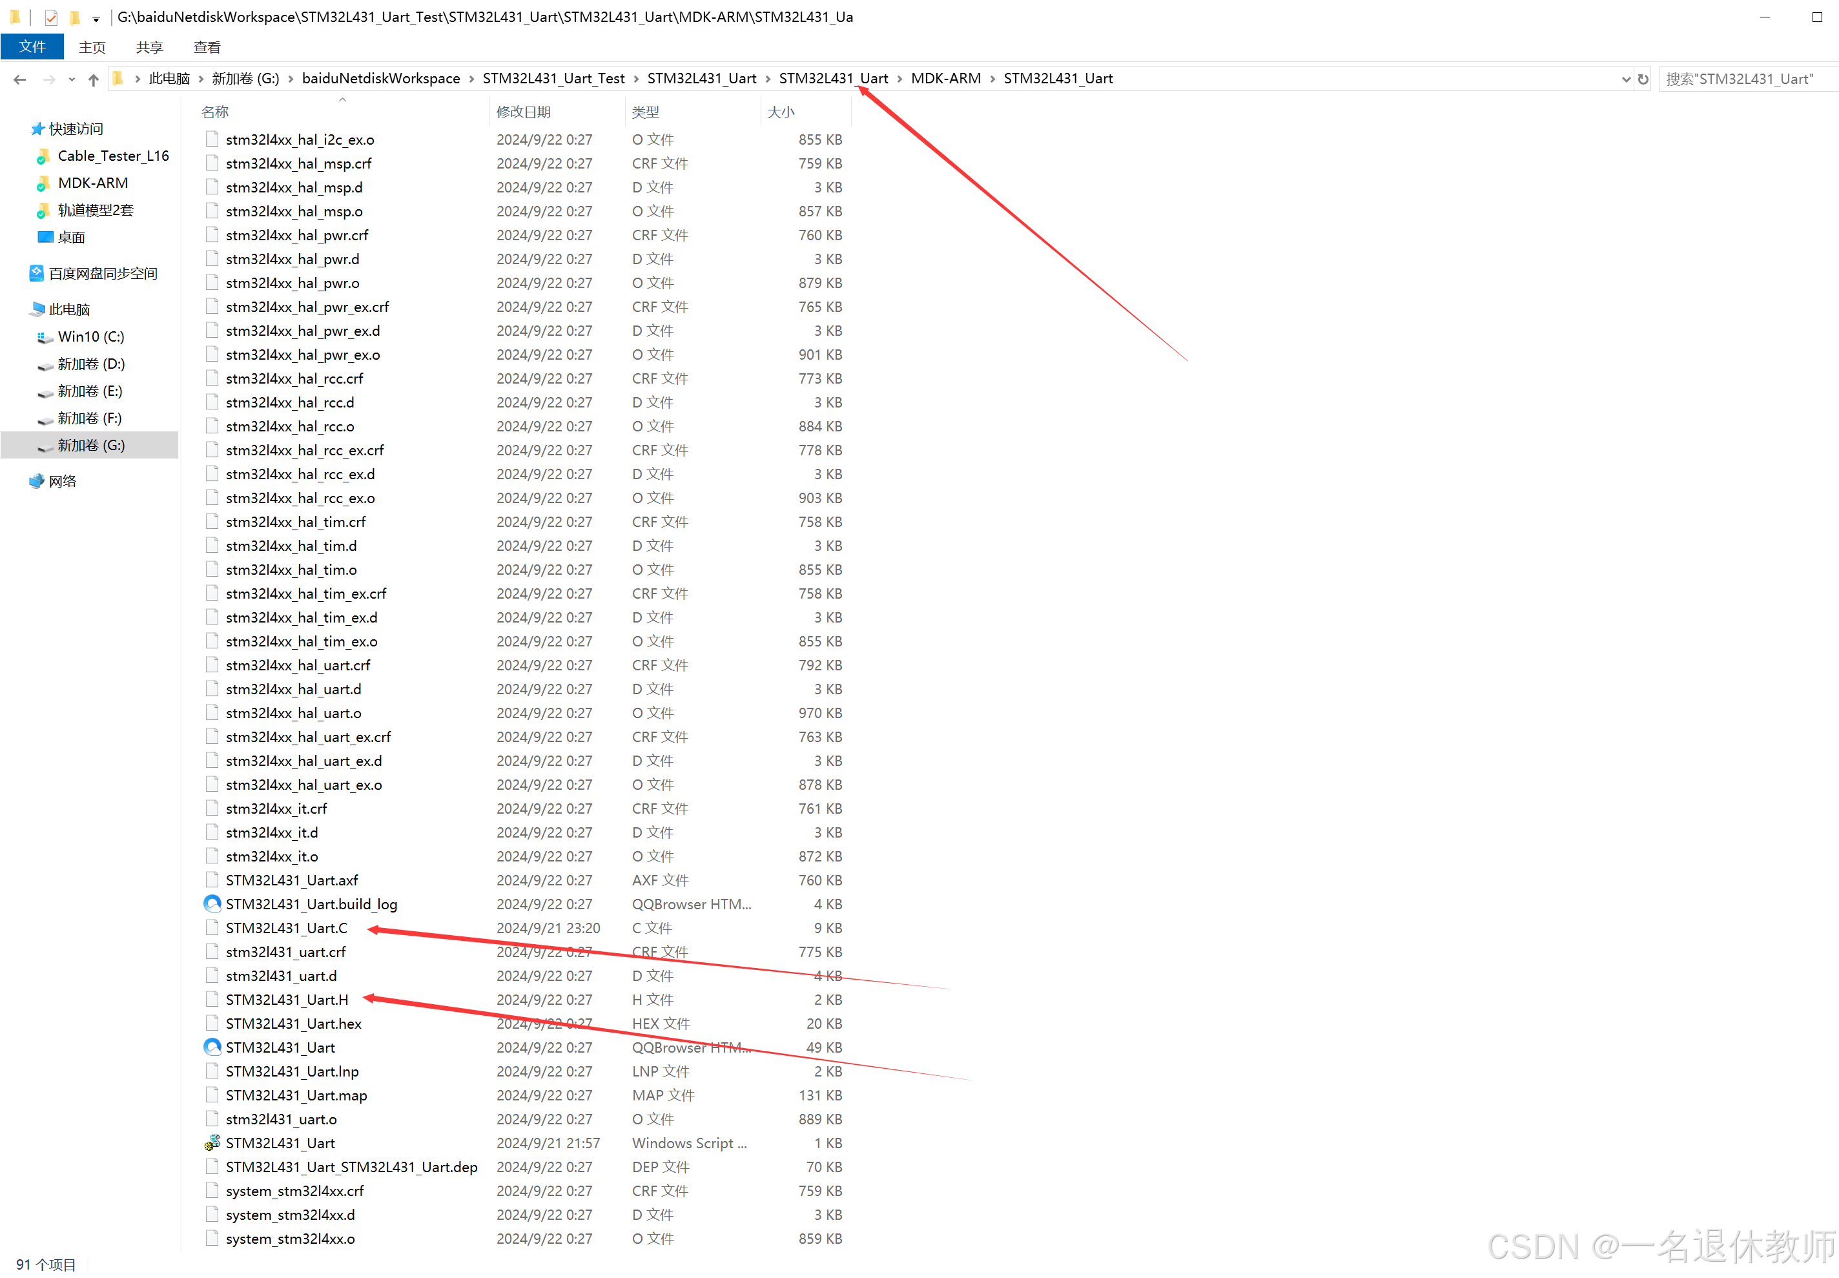The width and height of the screenshot is (1839, 1278).
Task: Open the STM32L431_Uart Windows Script file
Action: (280, 1142)
